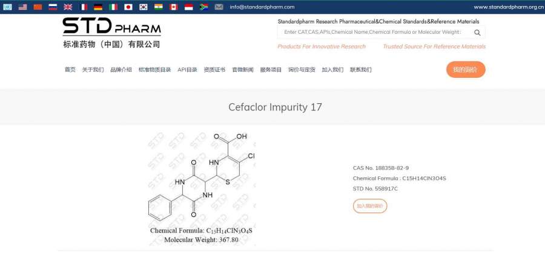The height and width of the screenshot is (259, 545).
Task: Pick the South Korea flag icon
Action: pos(144,7)
